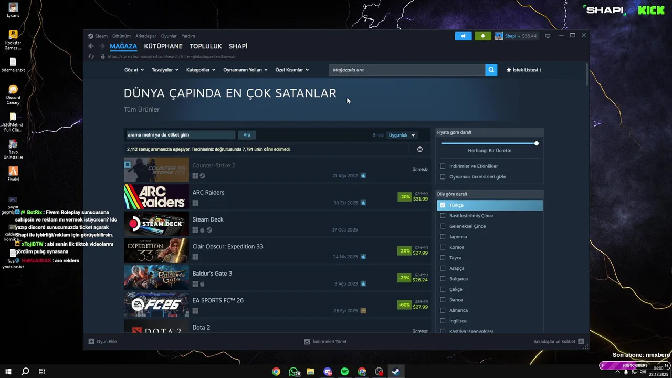Enable İndirimler ve Etkinlikler checkbox
The height and width of the screenshot is (378, 672).
(443, 166)
